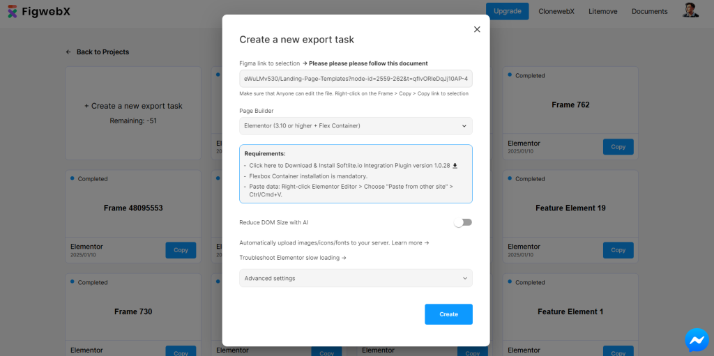
Task: Click the 'Remaining: -51' text
Action: coord(133,121)
